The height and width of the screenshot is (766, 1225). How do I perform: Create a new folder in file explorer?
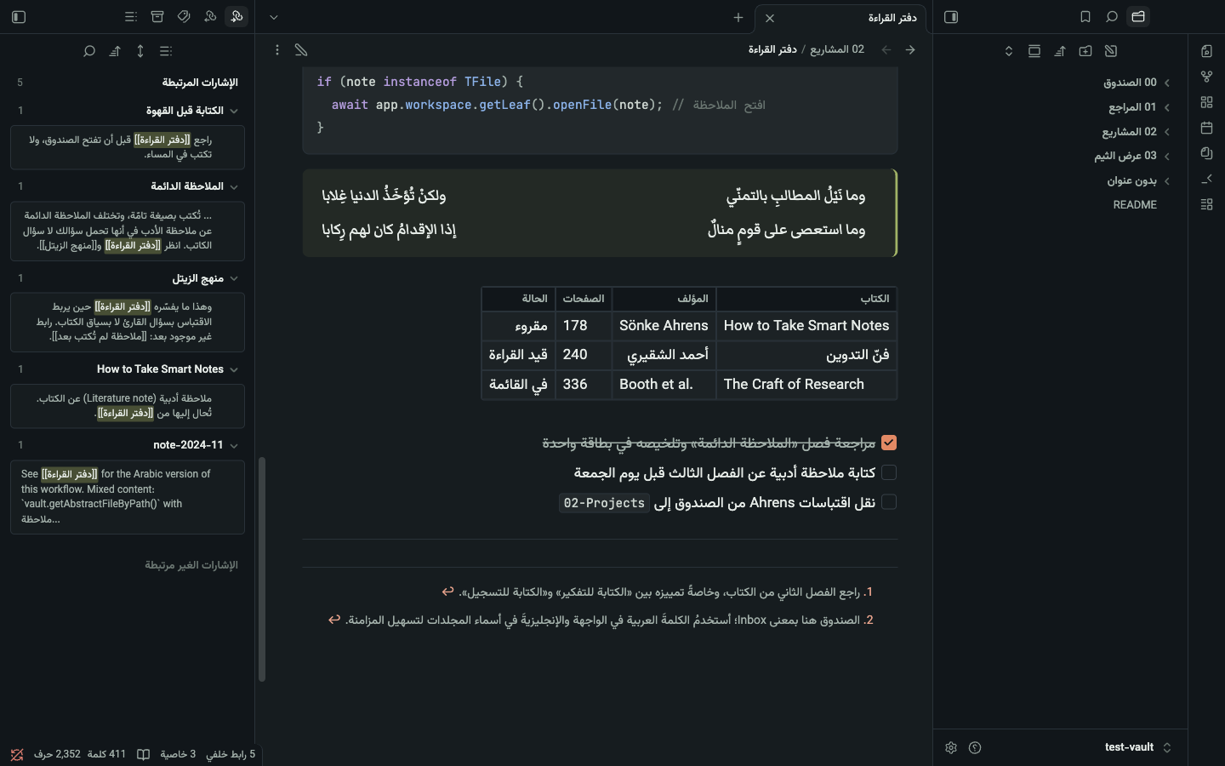click(1085, 51)
